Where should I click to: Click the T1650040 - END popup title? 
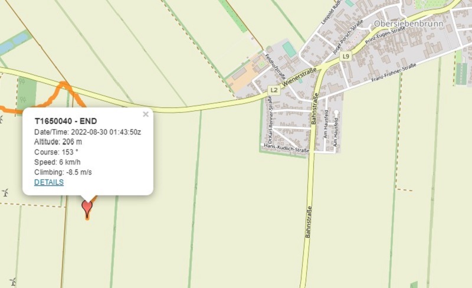65,121
